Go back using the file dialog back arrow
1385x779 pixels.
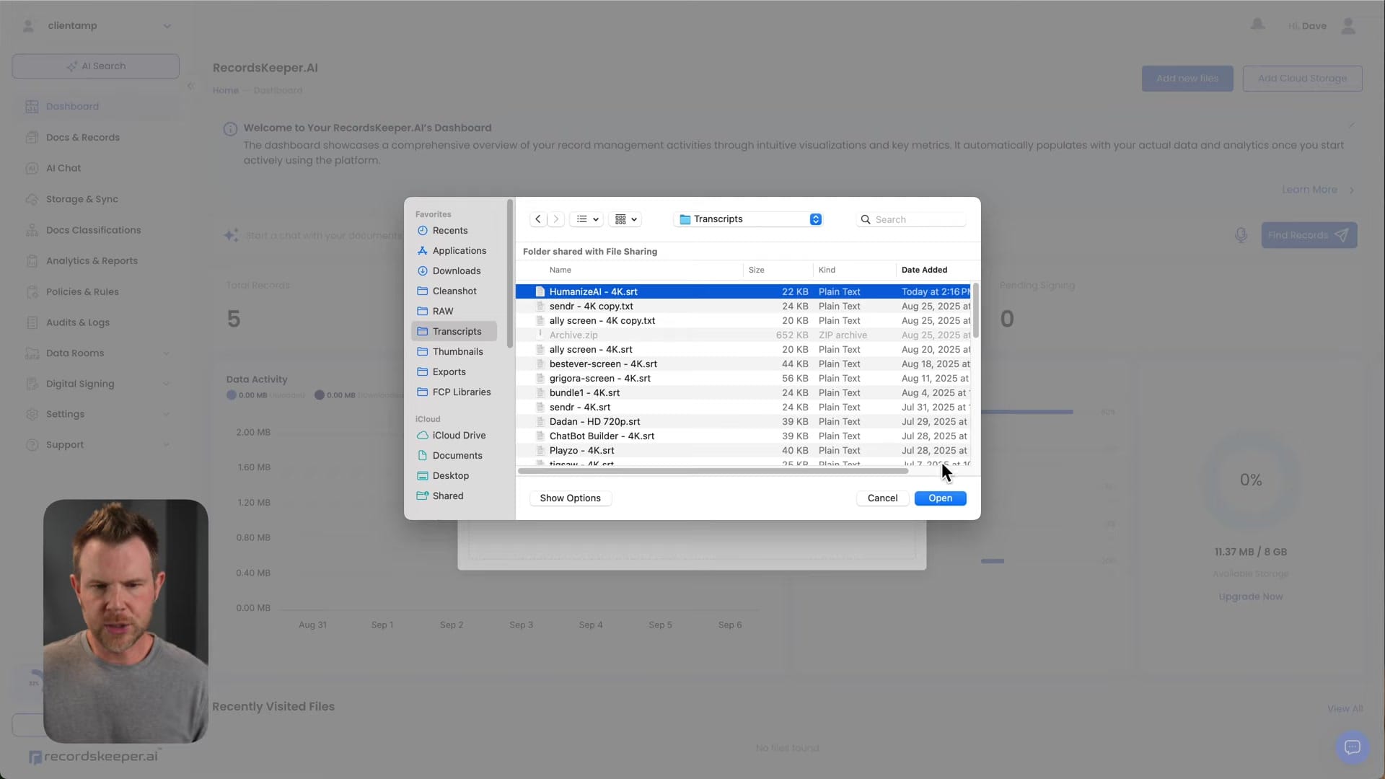[538, 219]
